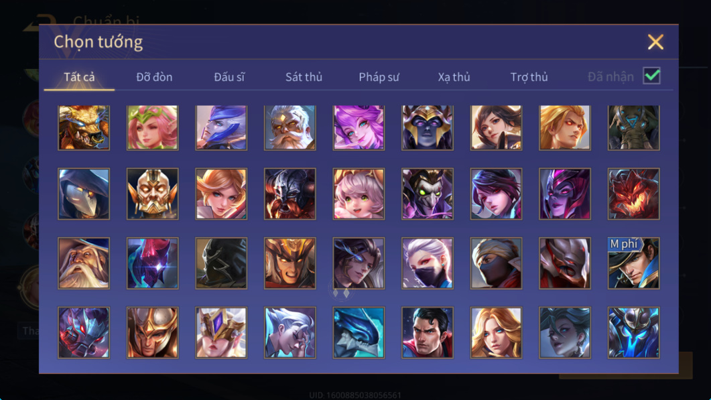The height and width of the screenshot is (400, 711).
Task: Filter heroes by "Xạ thủ"
Action: [x=454, y=77]
